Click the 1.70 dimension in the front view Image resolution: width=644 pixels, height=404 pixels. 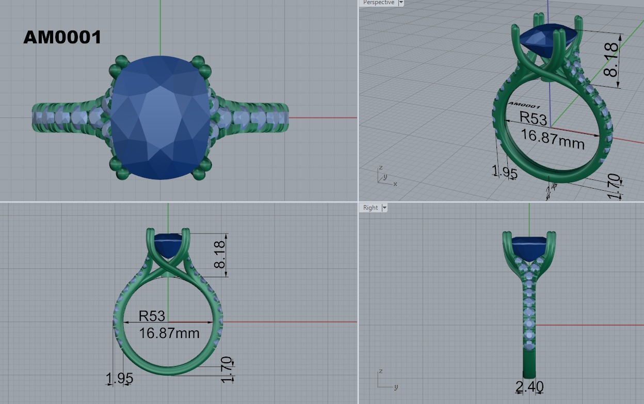tap(227, 370)
